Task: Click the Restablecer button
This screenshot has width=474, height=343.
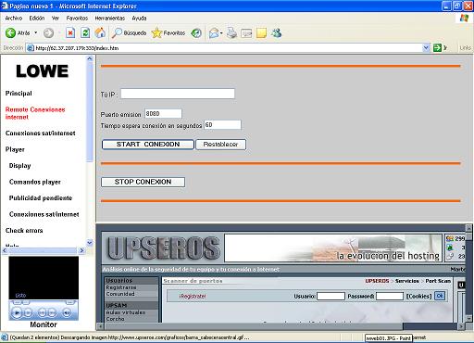Action: 220,145
